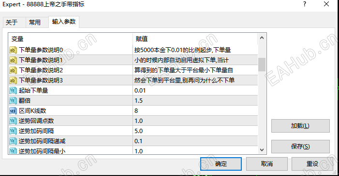Click the scrollbar down arrow

(x=262, y=150)
